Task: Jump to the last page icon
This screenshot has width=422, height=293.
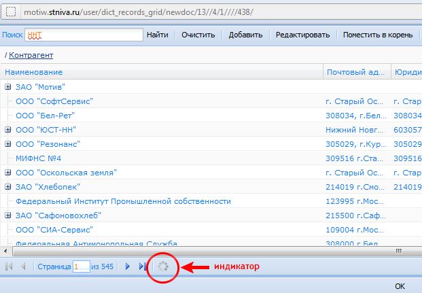Action: (141, 267)
